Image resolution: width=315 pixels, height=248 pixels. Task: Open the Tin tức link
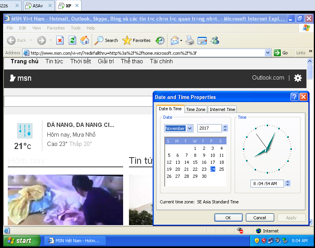(x=54, y=61)
